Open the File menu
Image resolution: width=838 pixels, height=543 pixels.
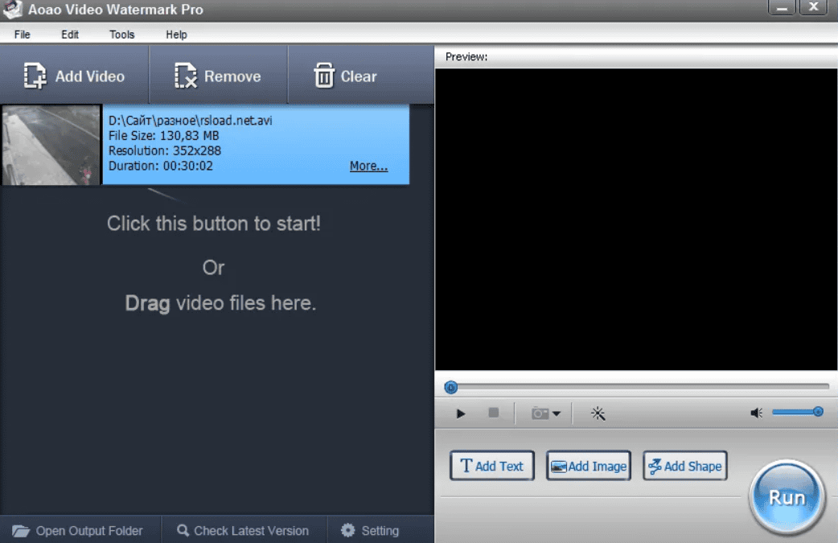tap(22, 35)
